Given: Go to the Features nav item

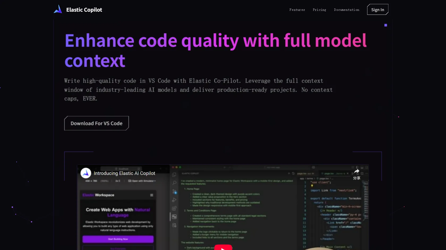Looking at the screenshot, I should (297, 10).
